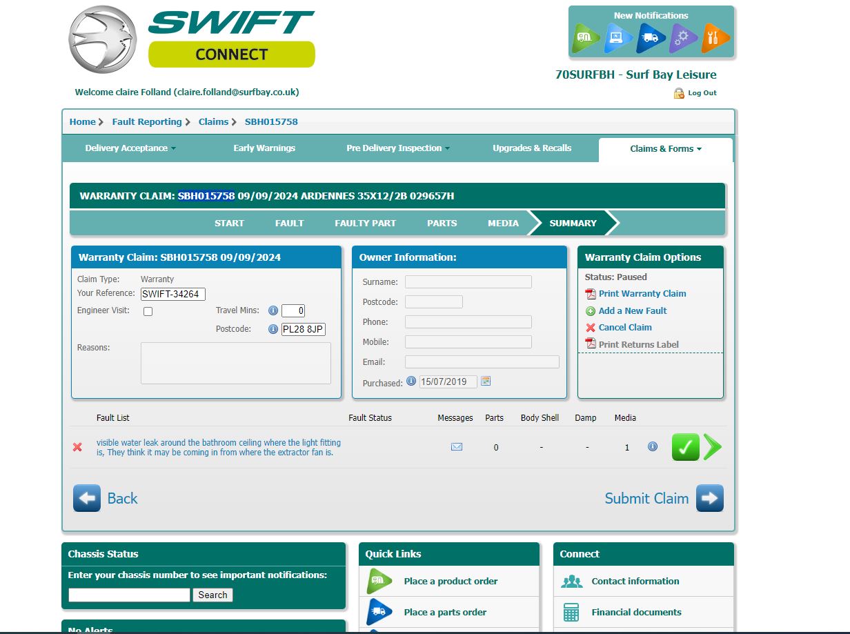Open the visible water leak fault description

[x=219, y=448]
